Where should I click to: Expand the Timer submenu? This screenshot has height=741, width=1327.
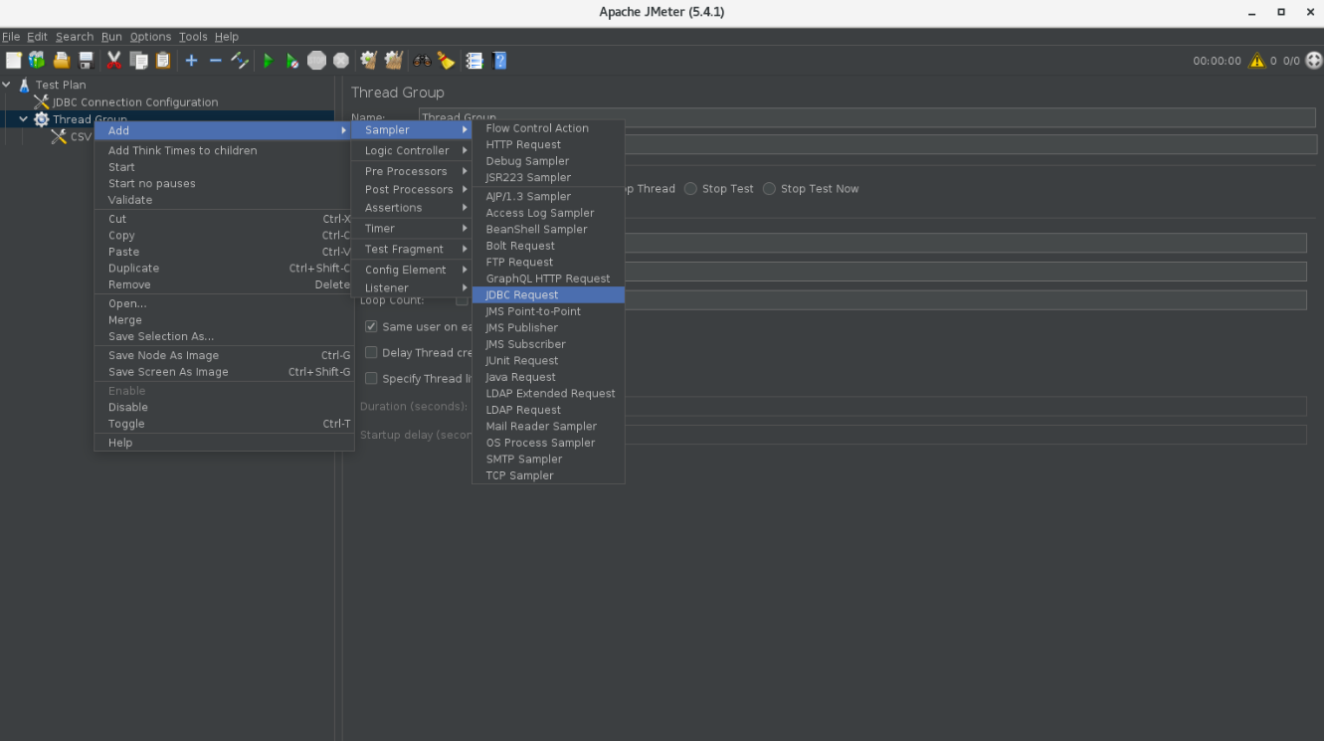pyautogui.click(x=411, y=228)
